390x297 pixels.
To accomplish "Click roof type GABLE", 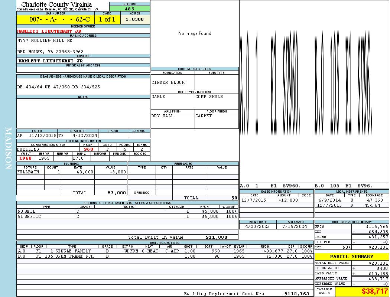I will [x=159, y=97].
